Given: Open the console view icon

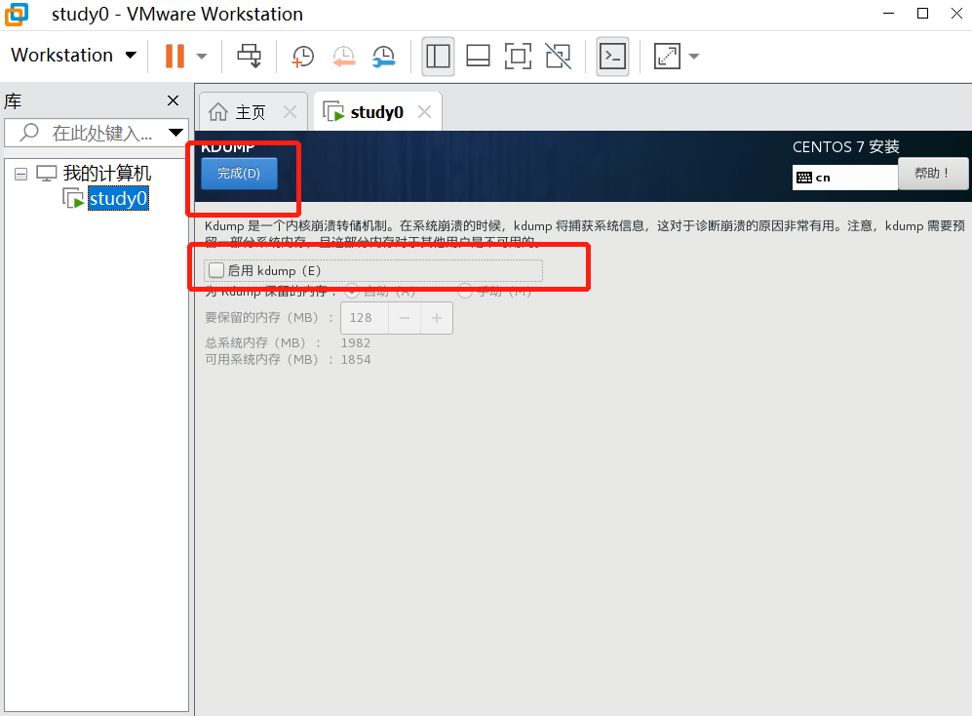Looking at the screenshot, I should tap(612, 56).
